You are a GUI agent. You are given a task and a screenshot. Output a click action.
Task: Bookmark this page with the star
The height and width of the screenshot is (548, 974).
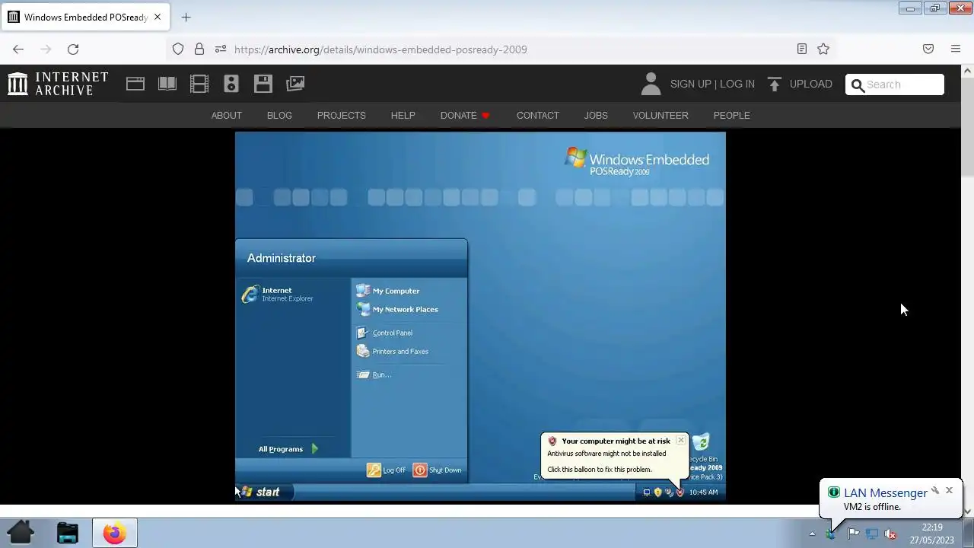pyautogui.click(x=823, y=49)
